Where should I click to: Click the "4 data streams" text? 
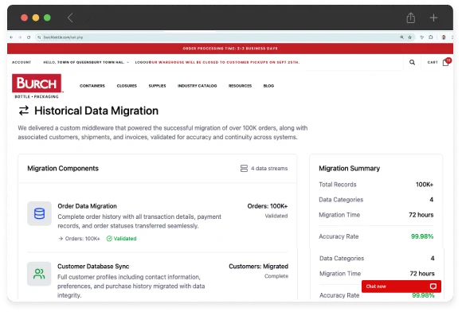[x=269, y=169]
